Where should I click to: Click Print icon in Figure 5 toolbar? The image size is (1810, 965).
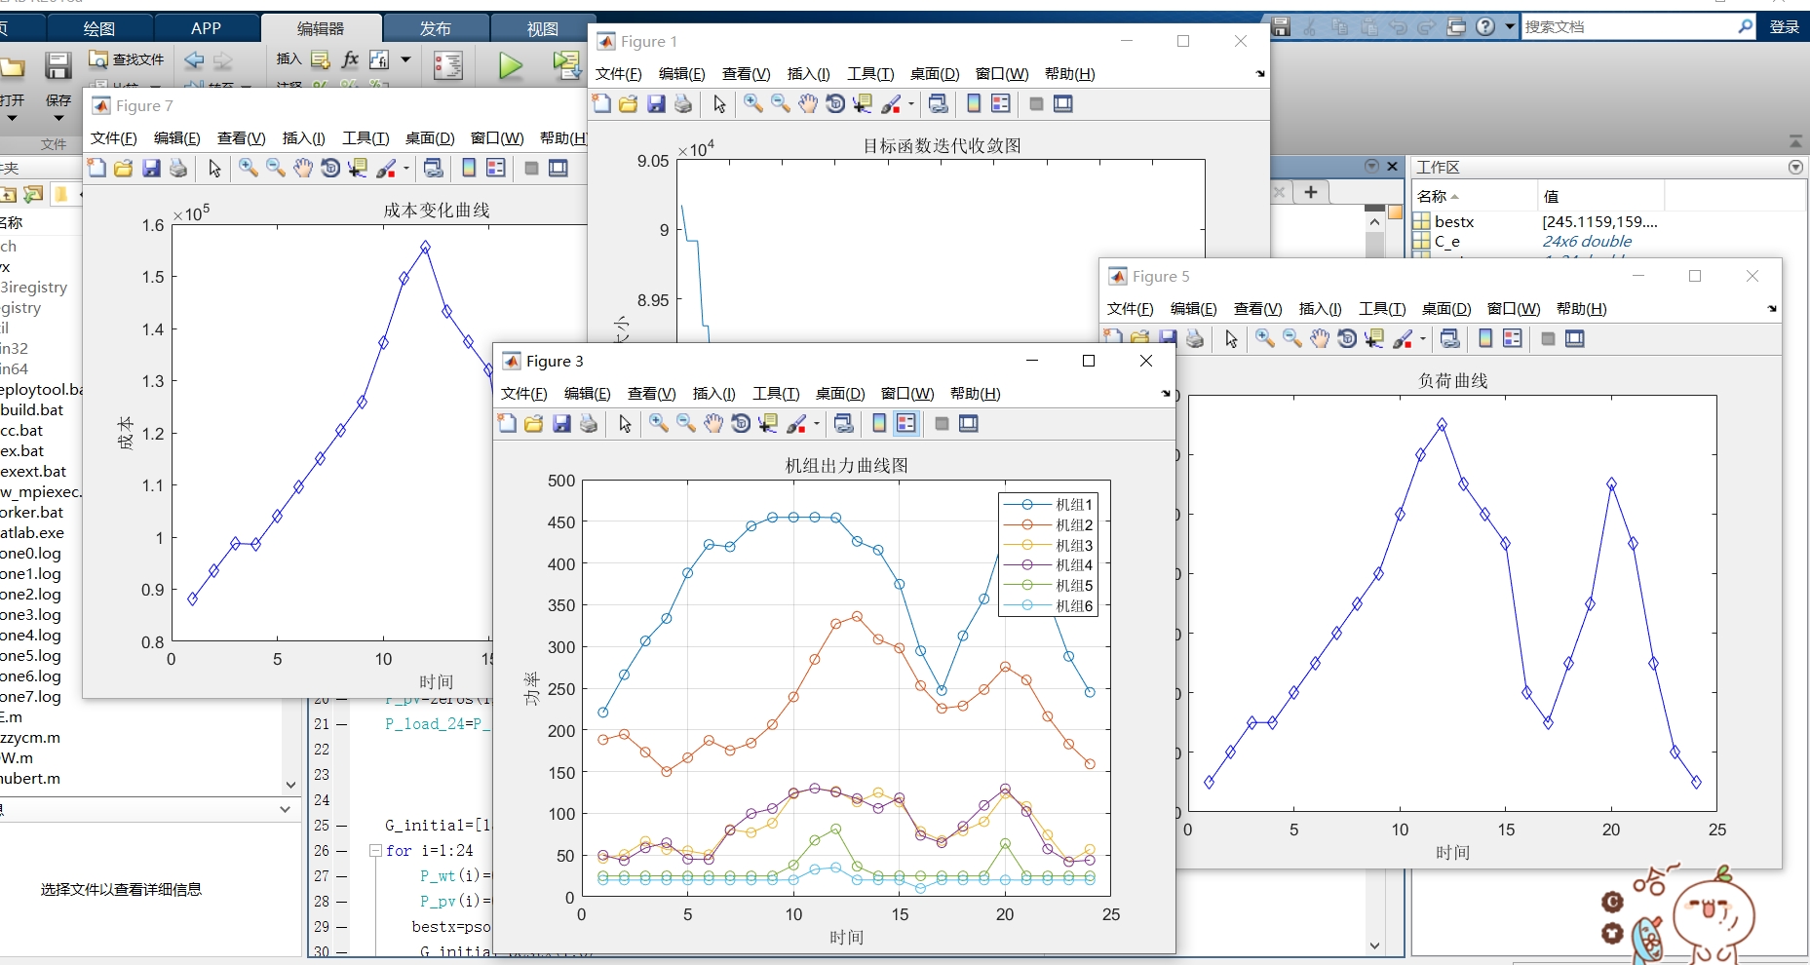[1195, 338]
